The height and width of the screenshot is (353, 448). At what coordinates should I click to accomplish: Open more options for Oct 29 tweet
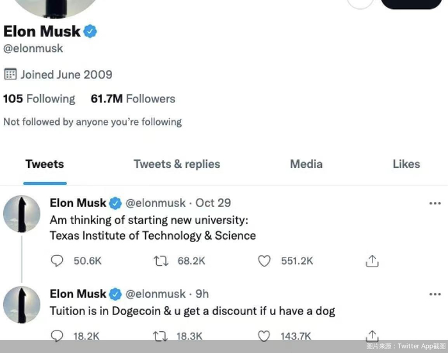435,203
